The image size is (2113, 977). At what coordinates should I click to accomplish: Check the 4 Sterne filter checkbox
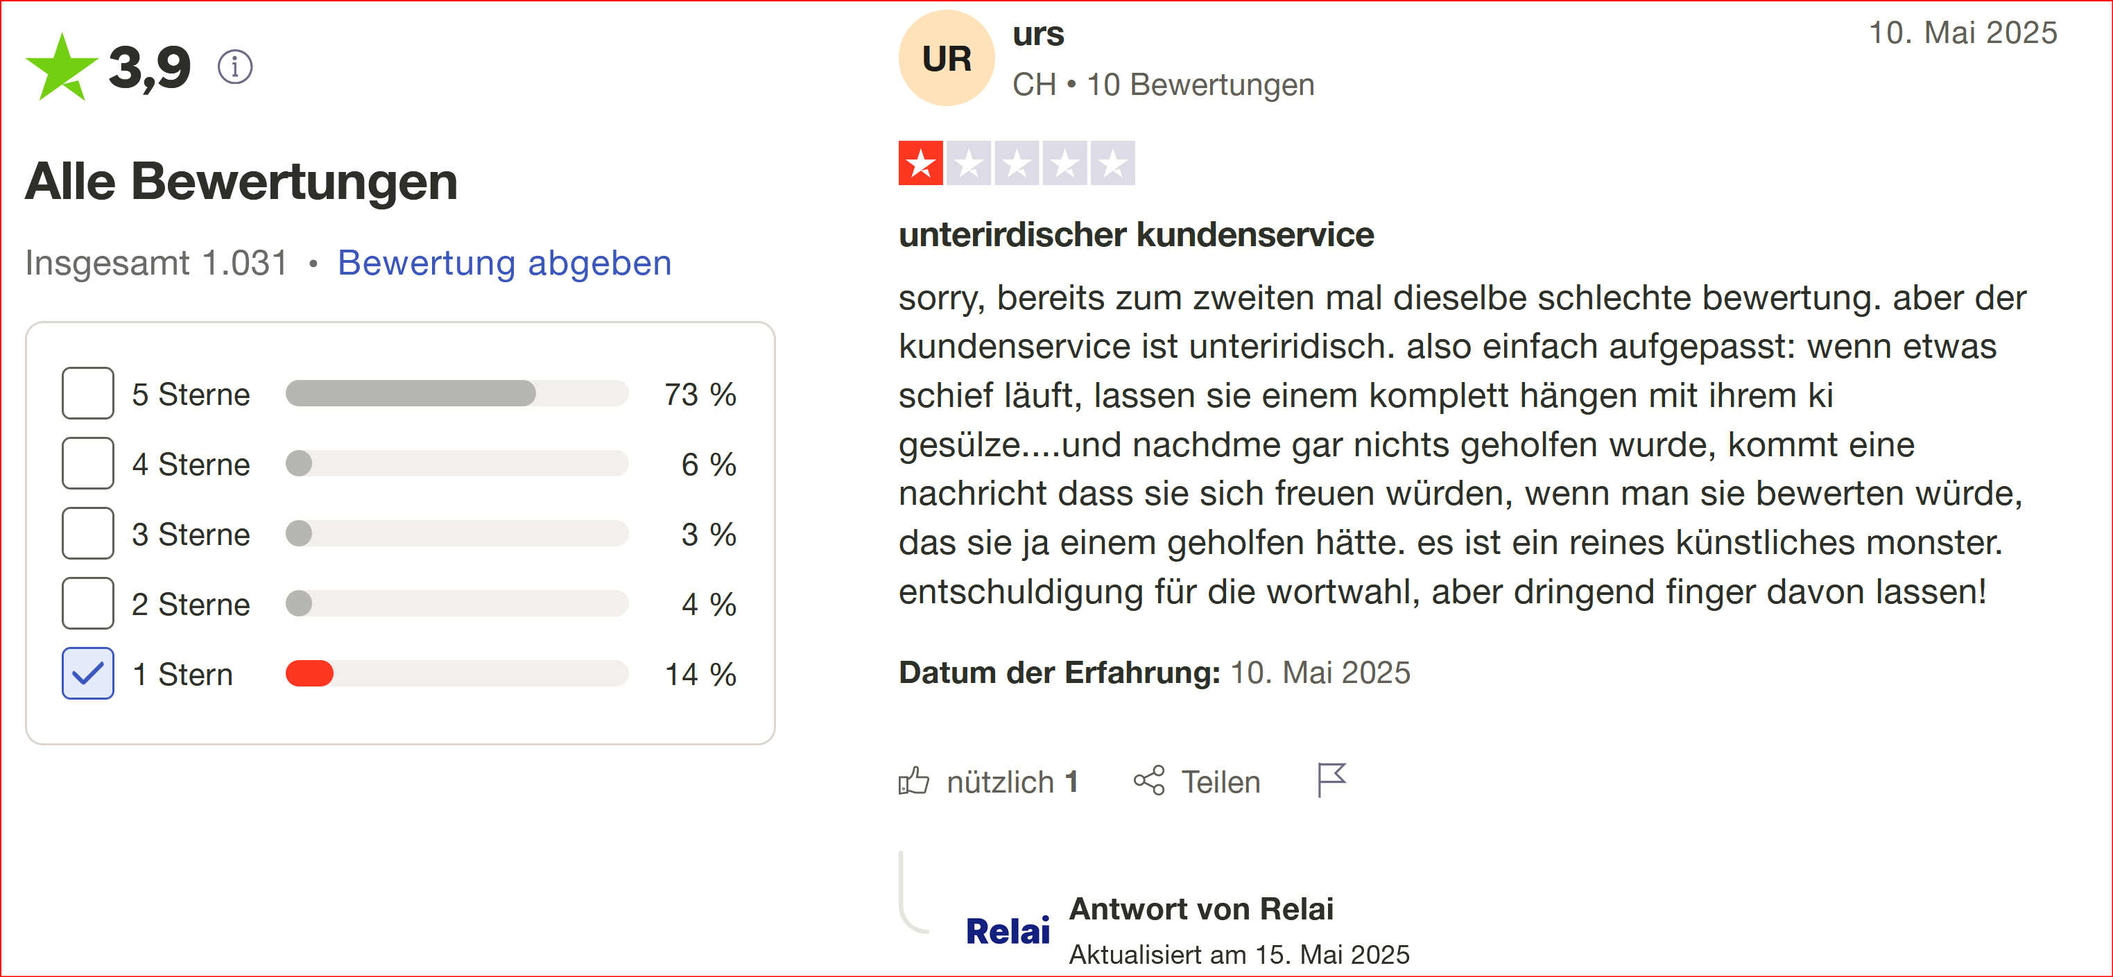pos(88,463)
